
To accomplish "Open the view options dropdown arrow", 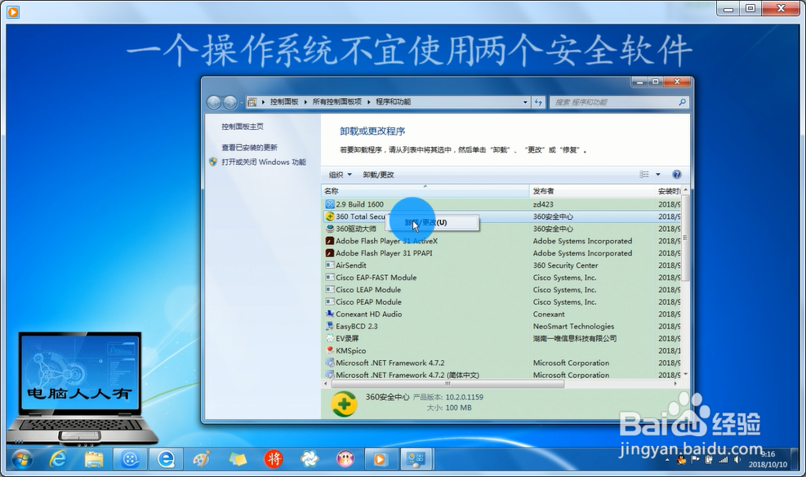I will coord(658,174).
